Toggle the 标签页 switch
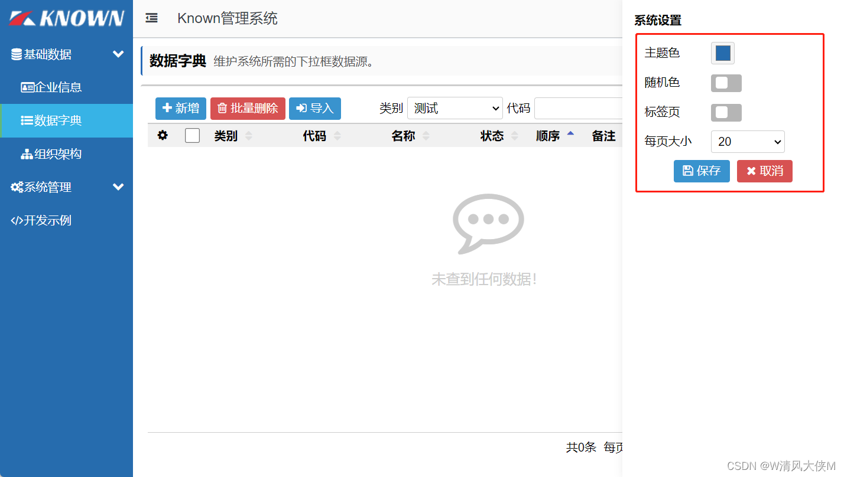This screenshot has width=844, height=477. tap(726, 113)
